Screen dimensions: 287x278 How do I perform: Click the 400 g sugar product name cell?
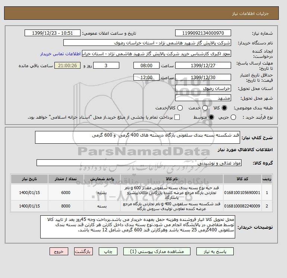(172, 206)
